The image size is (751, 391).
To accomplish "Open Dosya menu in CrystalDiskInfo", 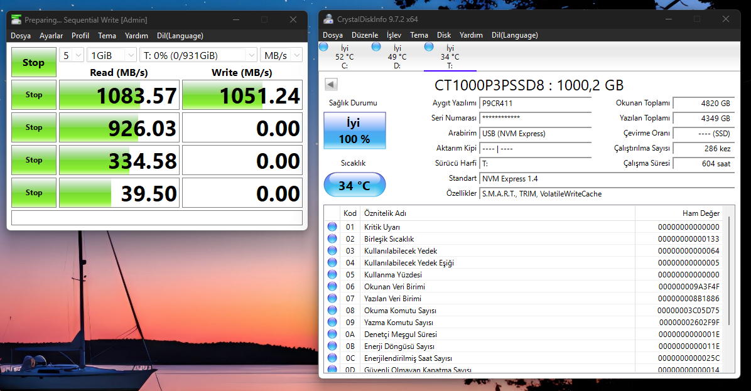I will click(333, 35).
